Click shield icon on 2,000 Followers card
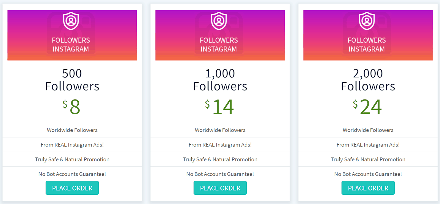Viewport: 440px width, 204px height. pos(367,21)
